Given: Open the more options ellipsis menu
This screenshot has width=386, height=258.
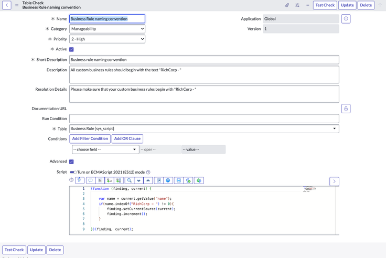Looking at the screenshot, I should 307,5.
